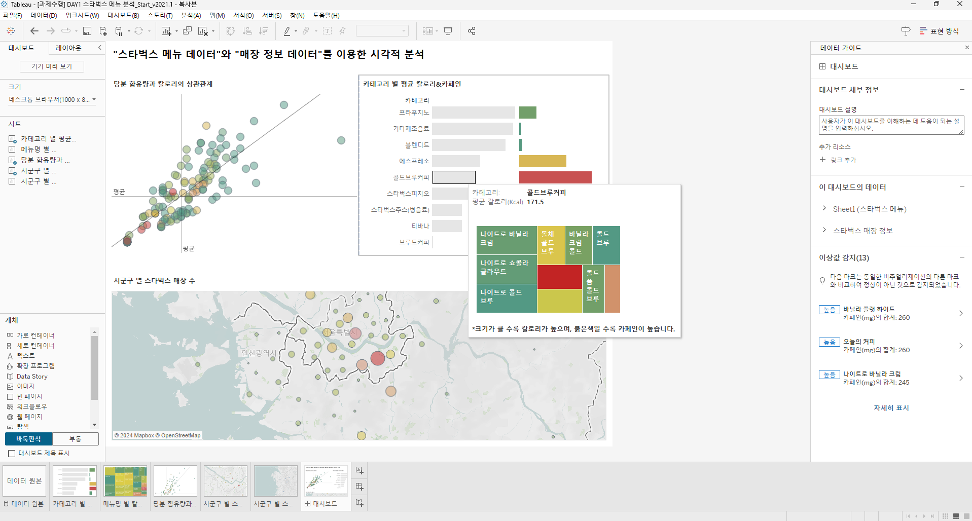972x521 pixels.
Task: Pause auto updates via cylinder icon
Action: tap(119, 31)
